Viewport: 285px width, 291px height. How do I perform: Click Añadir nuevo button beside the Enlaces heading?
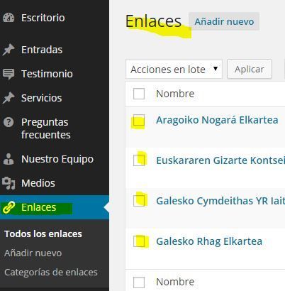point(224,22)
